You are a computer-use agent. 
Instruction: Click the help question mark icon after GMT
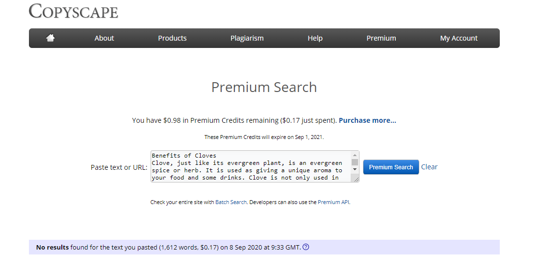point(306,247)
